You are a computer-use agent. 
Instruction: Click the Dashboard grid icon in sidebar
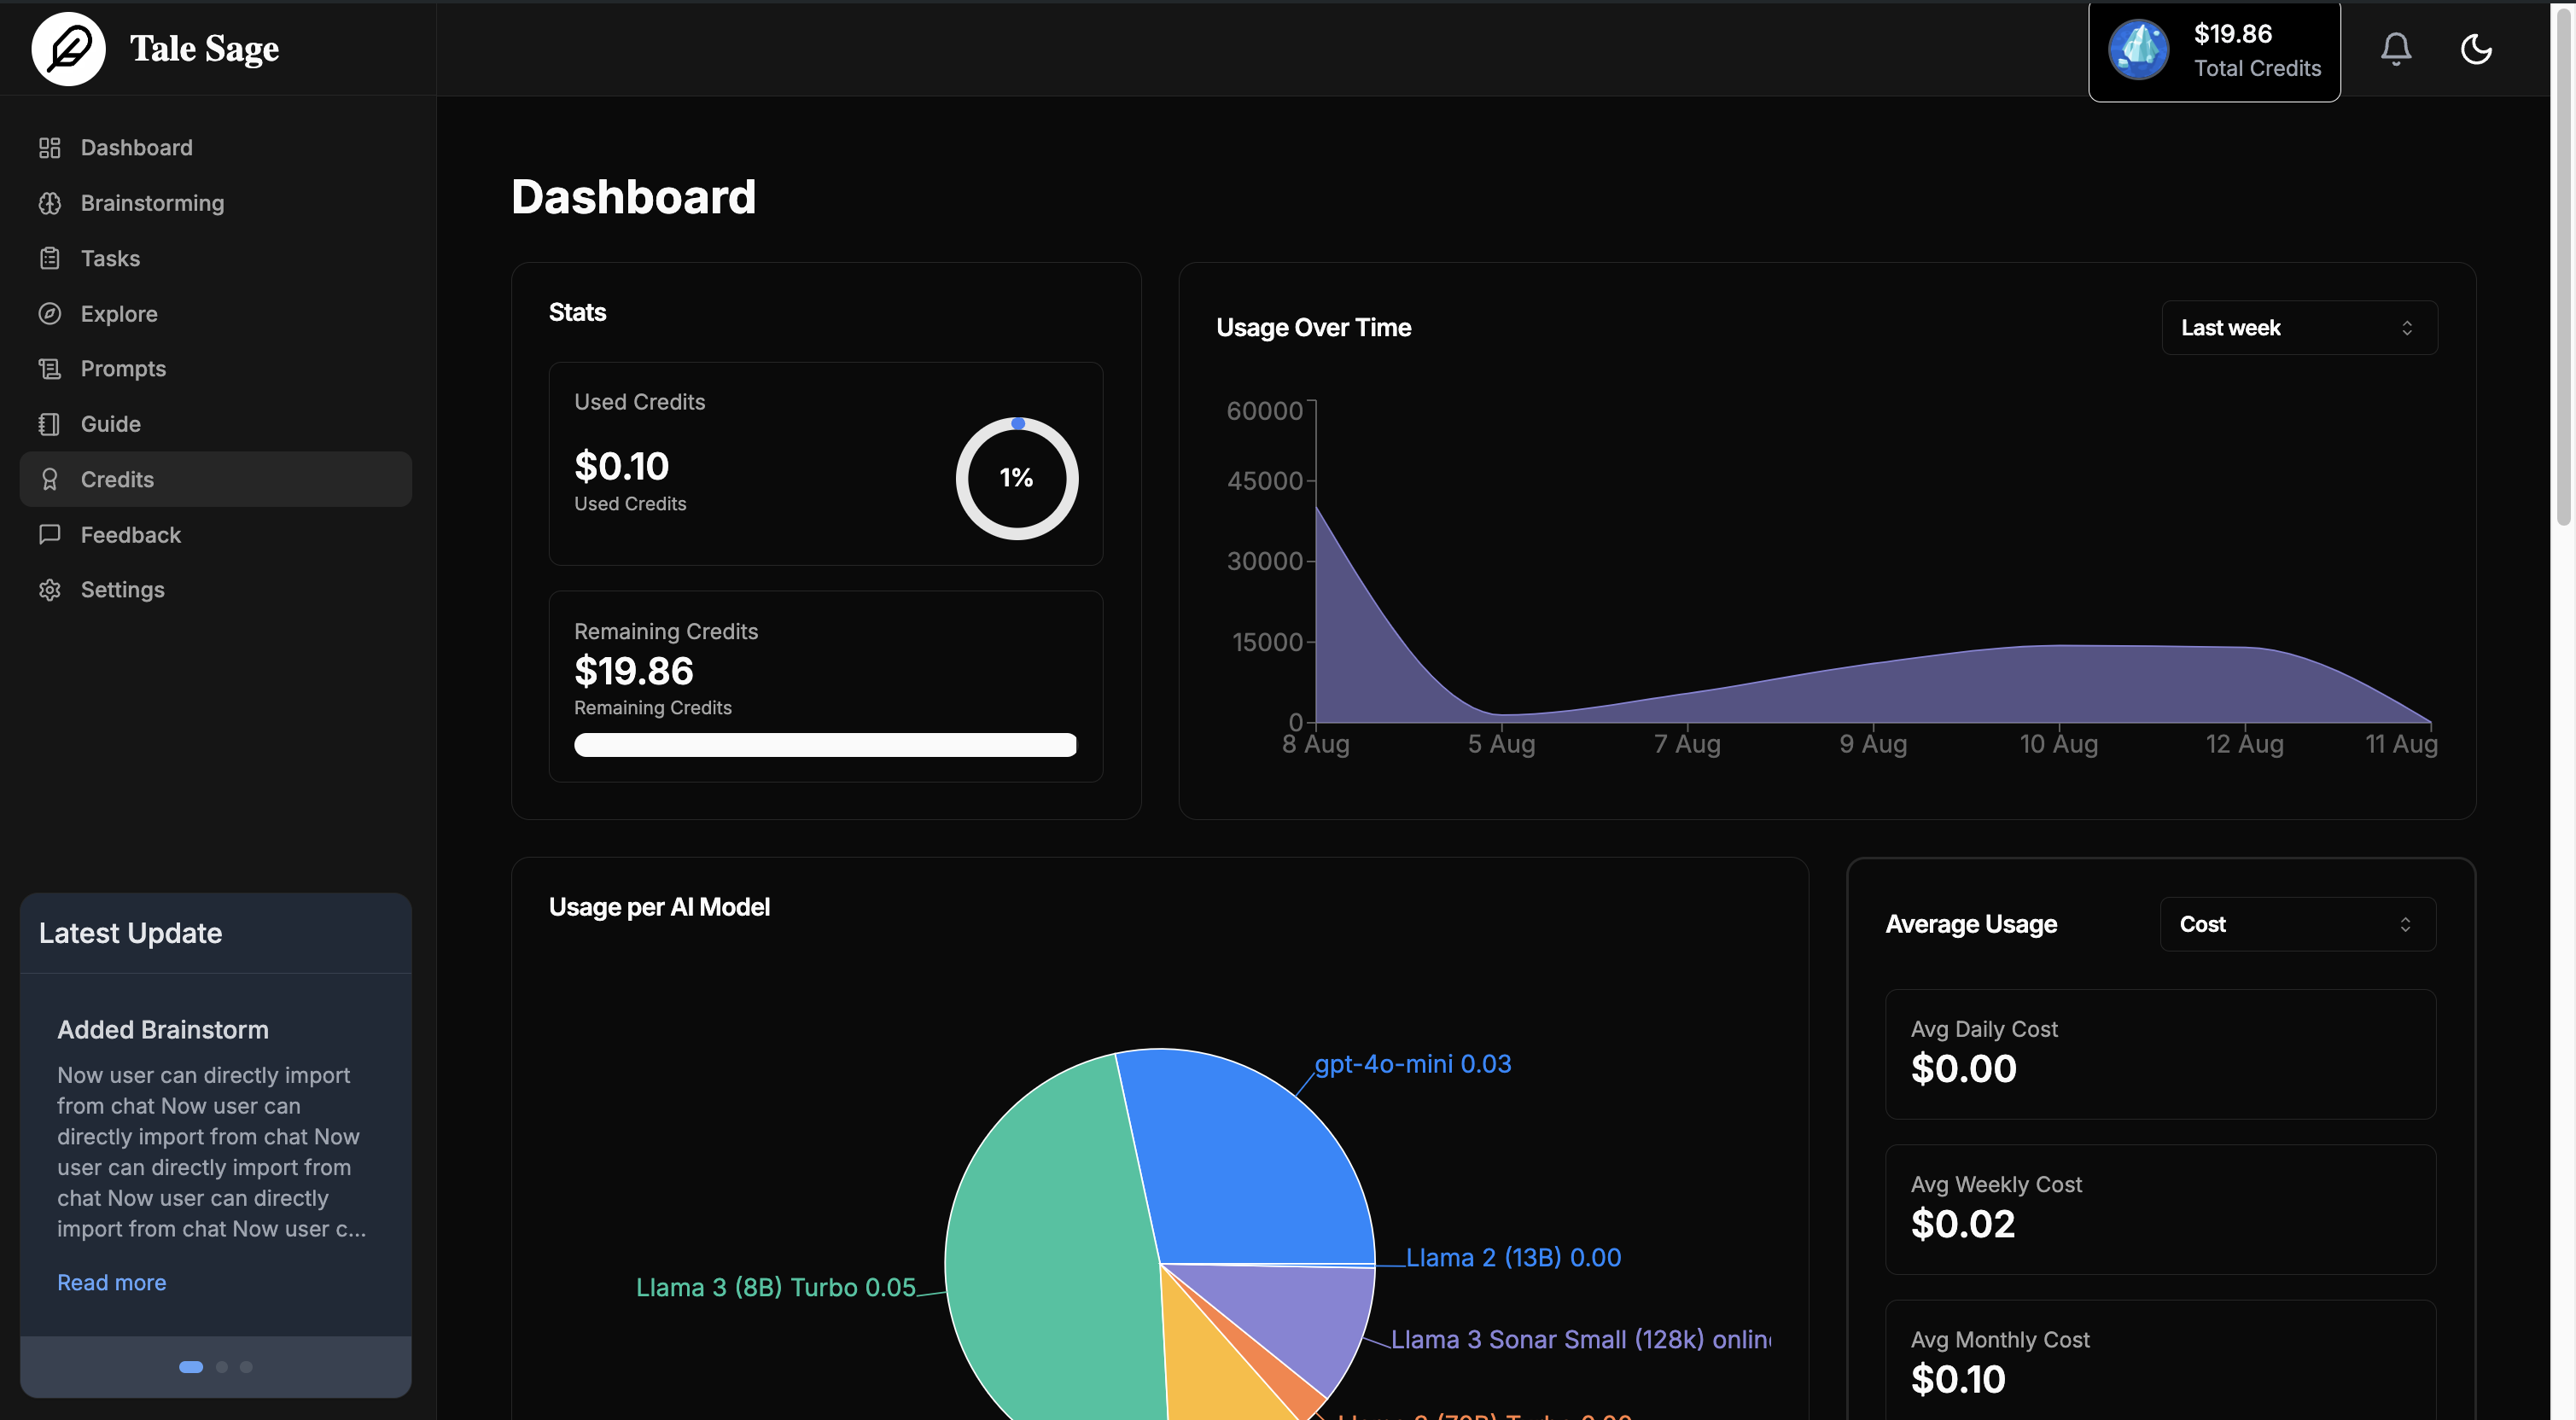click(49, 148)
